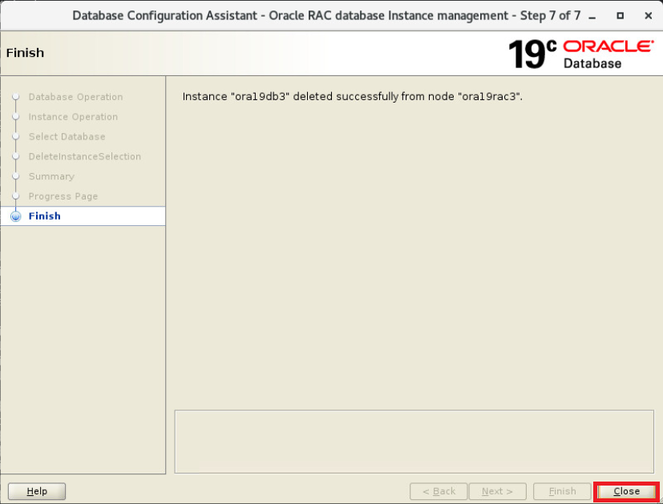The image size is (663, 504).
Task: Select the Database Operation step
Action: pos(75,97)
